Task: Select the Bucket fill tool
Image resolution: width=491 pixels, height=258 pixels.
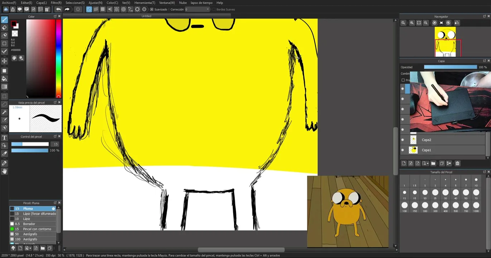Action: point(4,79)
